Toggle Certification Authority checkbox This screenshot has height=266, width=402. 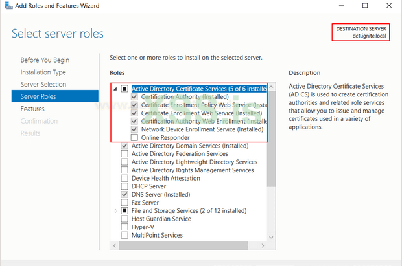click(x=134, y=97)
